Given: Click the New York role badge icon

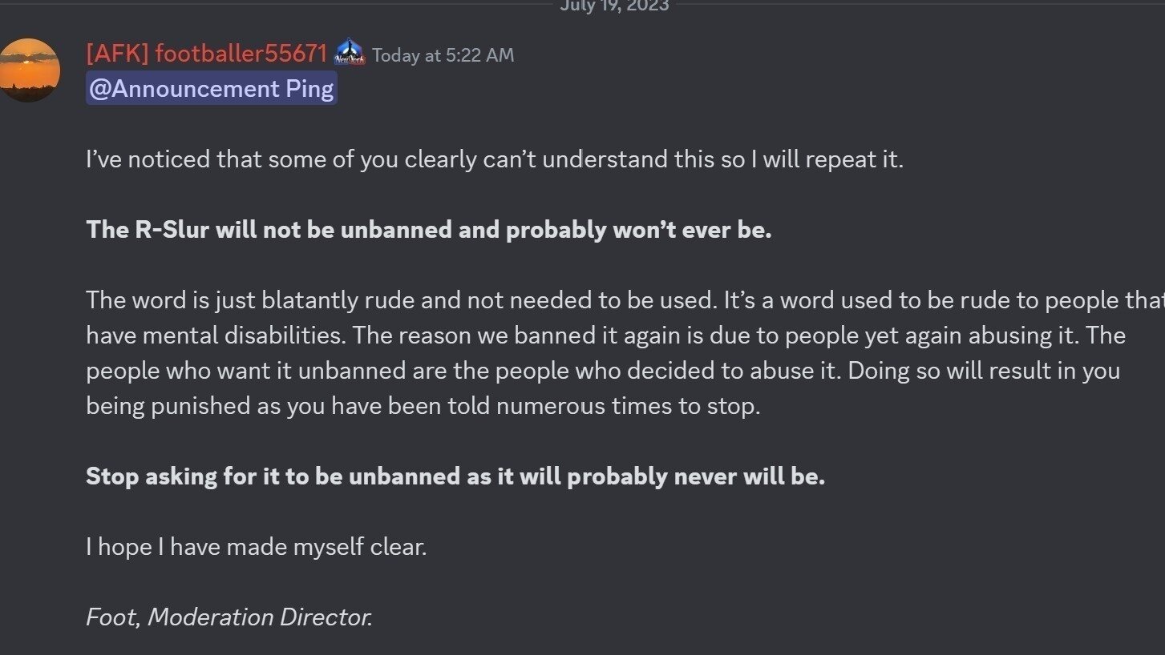Looking at the screenshot, I should point(350,54).
